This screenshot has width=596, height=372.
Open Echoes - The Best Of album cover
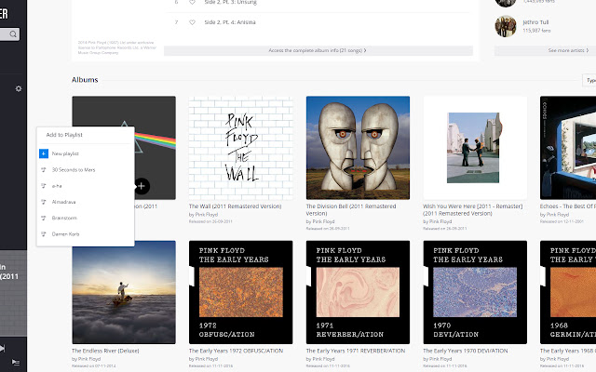click(x=568, y=148)
